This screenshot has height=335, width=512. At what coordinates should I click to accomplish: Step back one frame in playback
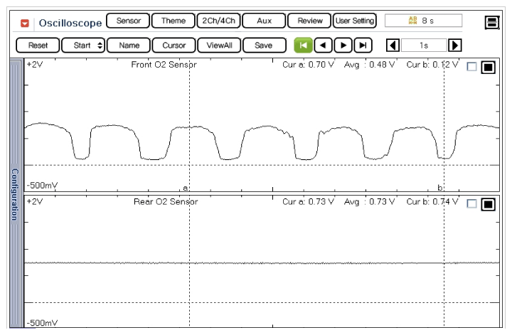tap(324, 46)
